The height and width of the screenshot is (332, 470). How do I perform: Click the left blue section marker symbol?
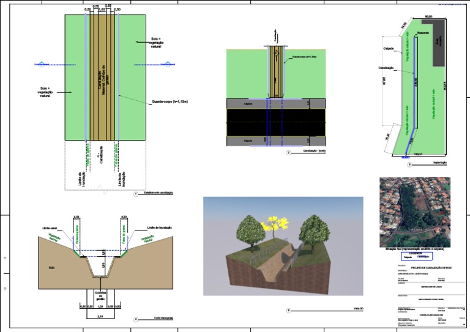click(x=41, y=64)
